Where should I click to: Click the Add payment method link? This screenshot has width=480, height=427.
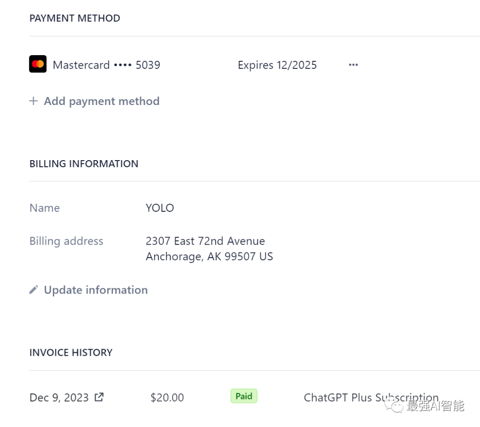click(101, 101)
